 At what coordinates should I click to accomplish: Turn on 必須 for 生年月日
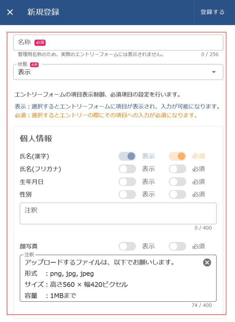178,182
